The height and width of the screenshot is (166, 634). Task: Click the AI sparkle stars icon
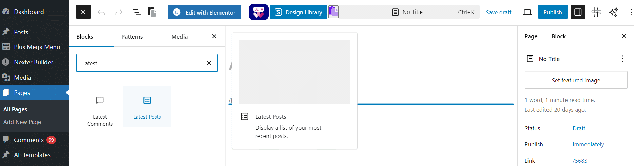pos(613,12)
